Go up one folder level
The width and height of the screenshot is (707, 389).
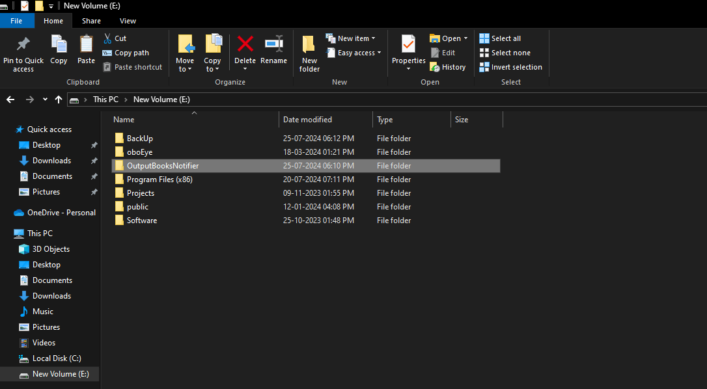(59, 100)
